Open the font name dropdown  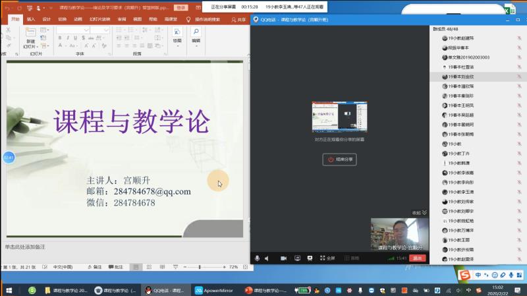point(86,30)
